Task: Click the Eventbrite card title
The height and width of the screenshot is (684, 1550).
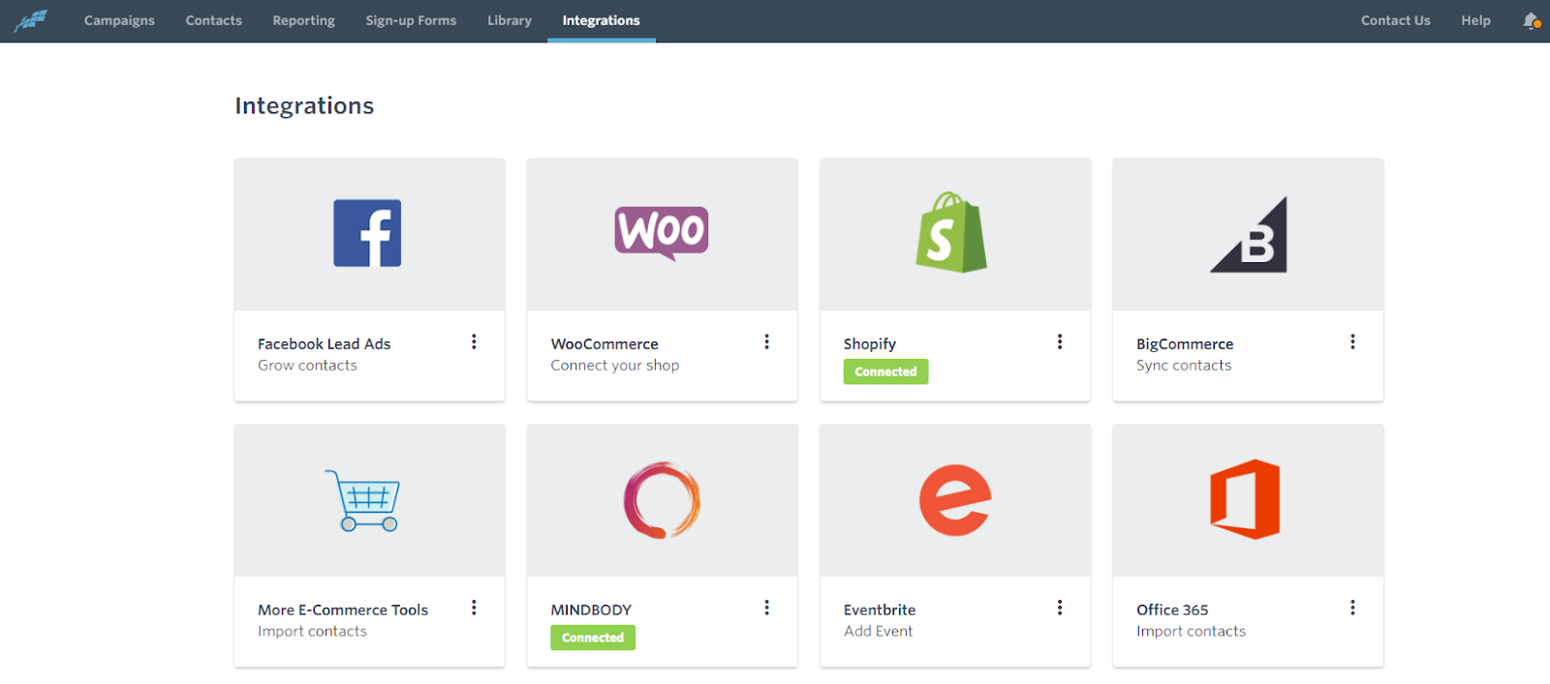Action: click(880, 610)
